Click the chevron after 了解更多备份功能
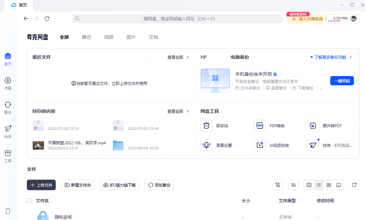The height and width of the screenshot is (220, 366). click(351, 57)
